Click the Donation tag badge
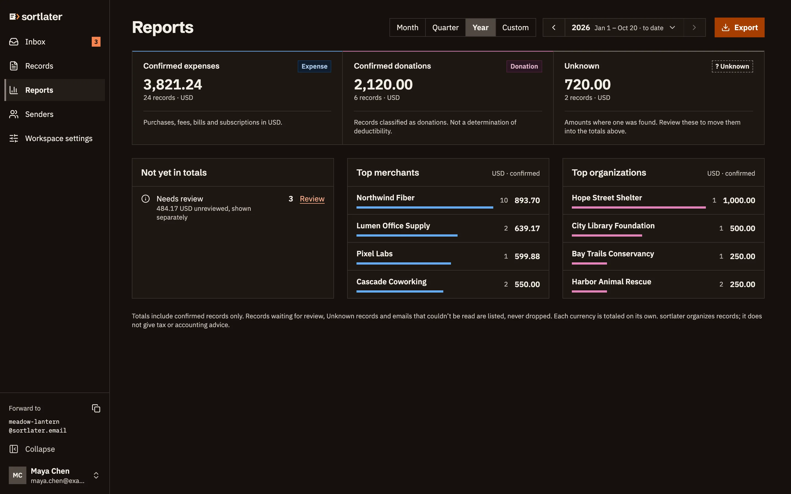Viewport: 791px width, 494px height. click(x=524, y=66)
